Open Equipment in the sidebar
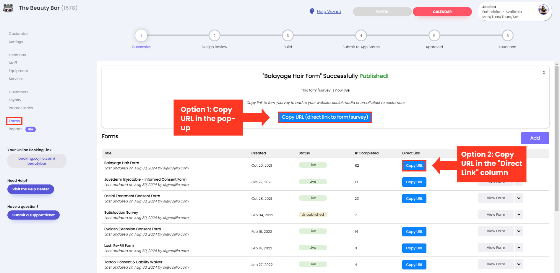 (x=18, y=71)
